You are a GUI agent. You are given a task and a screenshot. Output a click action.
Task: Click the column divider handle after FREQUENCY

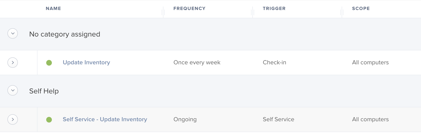pos(253,12)
